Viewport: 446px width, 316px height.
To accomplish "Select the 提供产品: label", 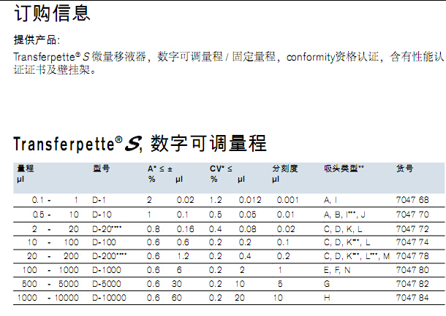I will [37, 40].
